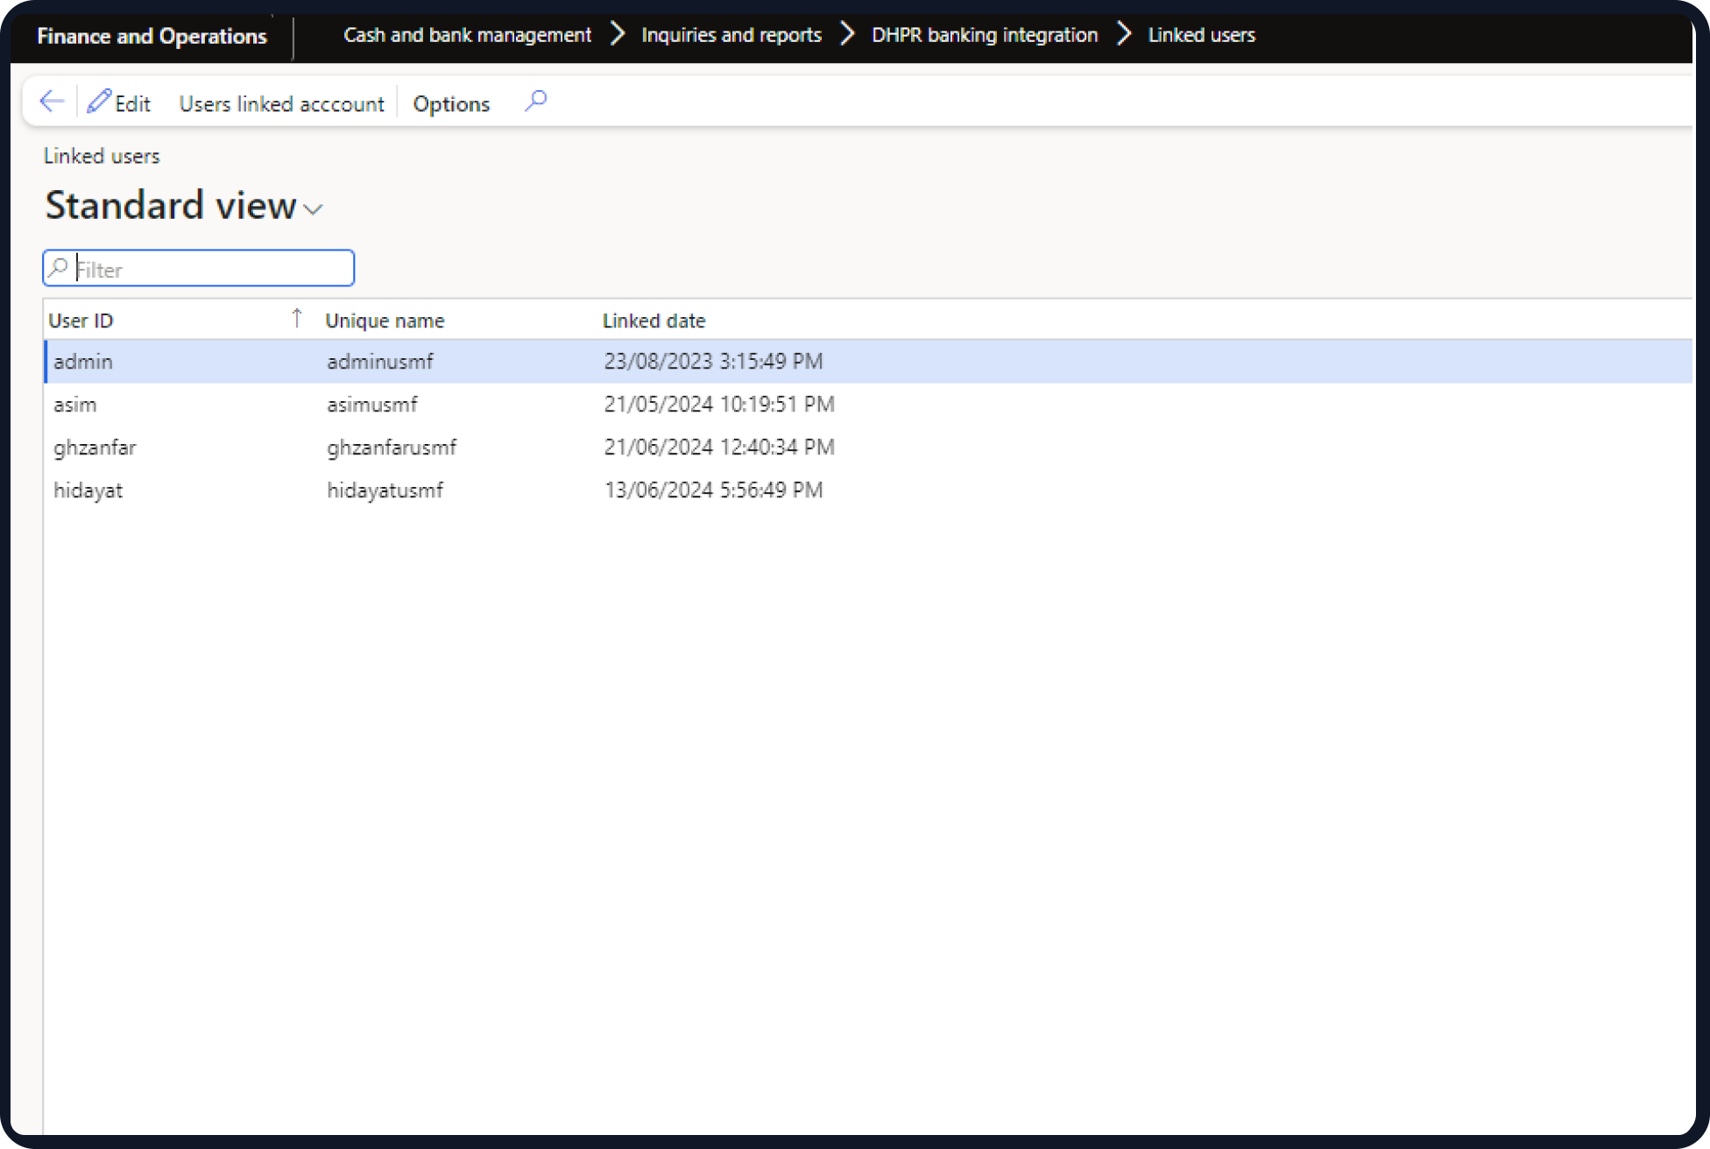Open Users linked acccount menu

point(281,103)
